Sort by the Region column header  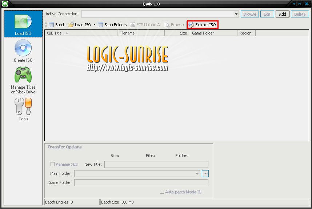(x=246, y=33)
